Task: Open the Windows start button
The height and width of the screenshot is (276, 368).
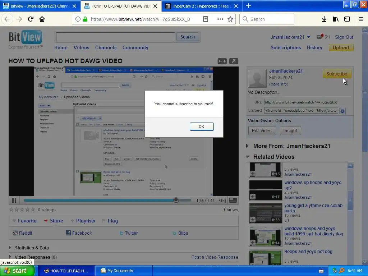Action: tap(17, 271)
